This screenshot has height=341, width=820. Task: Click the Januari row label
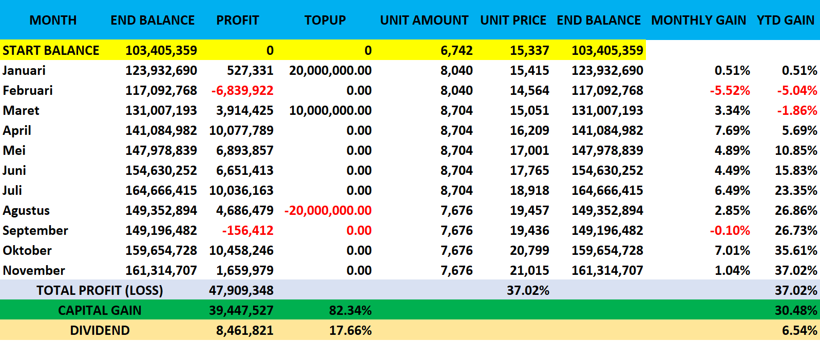point(24,70)
